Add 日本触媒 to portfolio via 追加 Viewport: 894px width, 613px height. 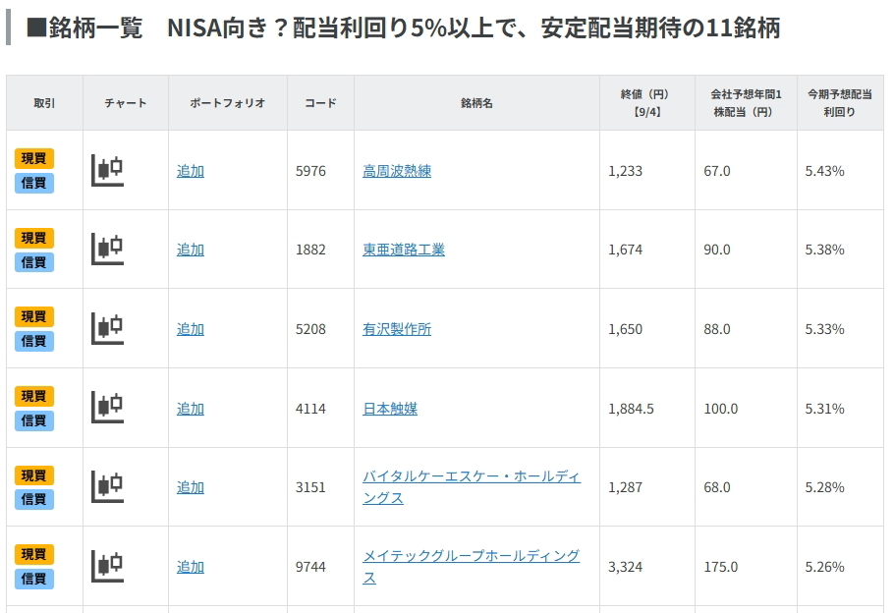pos(191,409)
